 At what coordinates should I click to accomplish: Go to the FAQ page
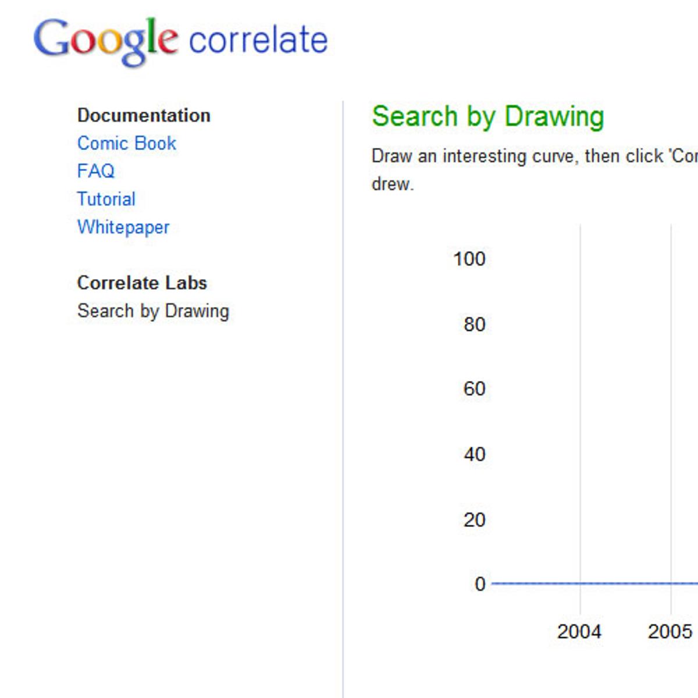[x=96, y=171]
